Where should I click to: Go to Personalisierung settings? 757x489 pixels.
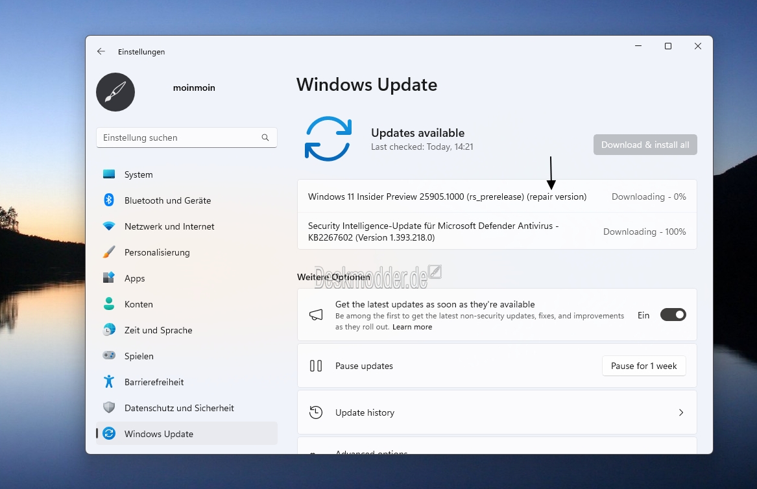pos(187,252)
